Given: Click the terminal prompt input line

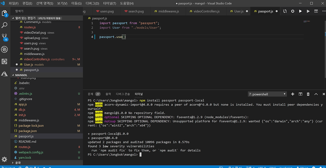Looking at the screenshot, I should (x=140, y=155).
